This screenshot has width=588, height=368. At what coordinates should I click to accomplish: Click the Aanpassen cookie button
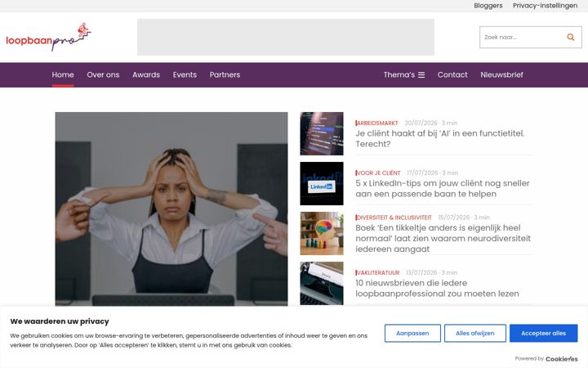412,333
